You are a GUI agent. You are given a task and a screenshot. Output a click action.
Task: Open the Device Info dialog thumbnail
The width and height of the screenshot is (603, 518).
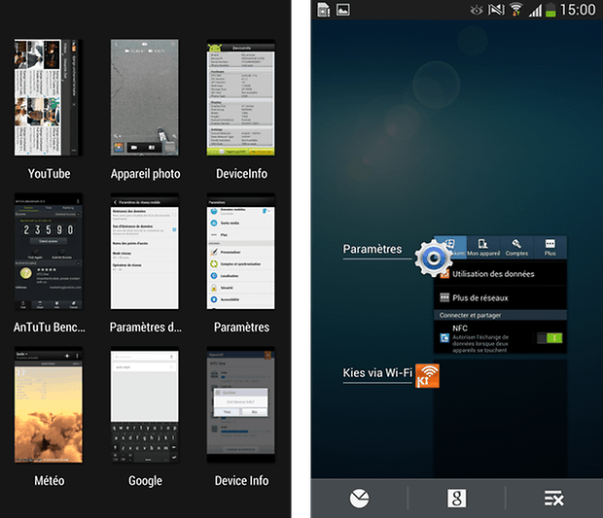241,405
